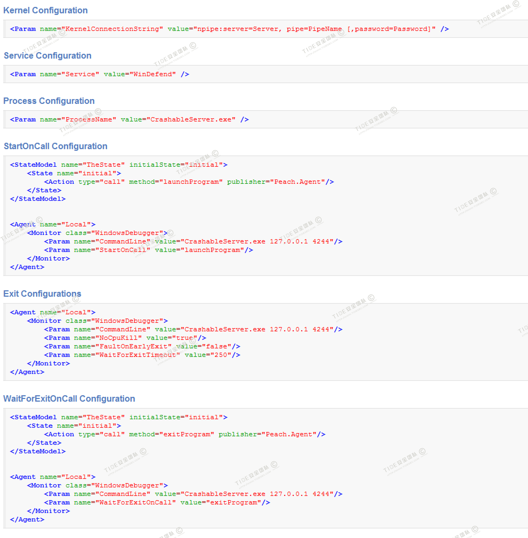Click the KernelConnectionString parameter name

(112, 29)
